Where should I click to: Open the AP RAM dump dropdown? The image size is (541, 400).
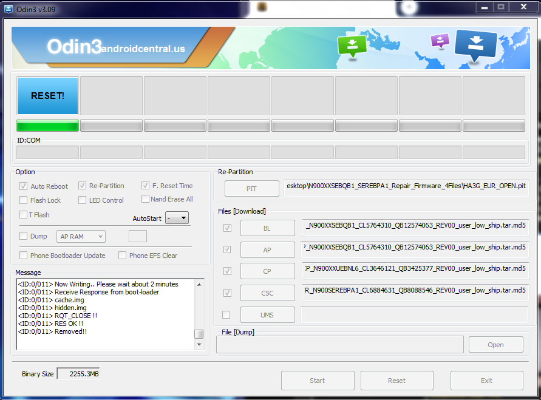point(81,237)
